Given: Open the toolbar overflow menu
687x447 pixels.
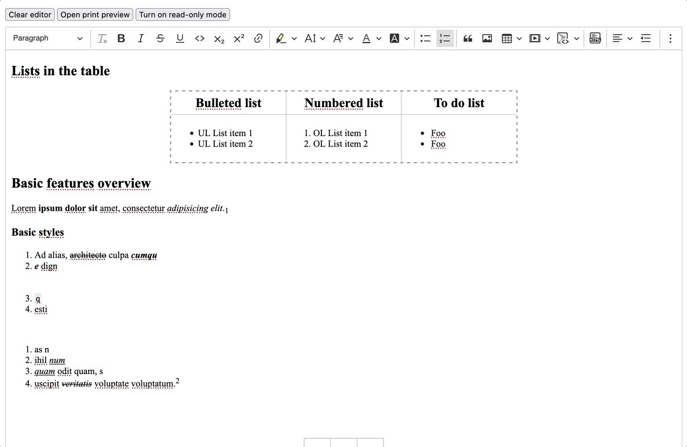Looking at the screenshot, I should 670,38.
